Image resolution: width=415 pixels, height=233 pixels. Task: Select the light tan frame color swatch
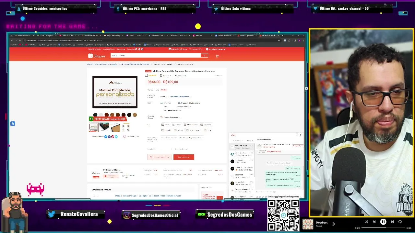click(135, 115)
